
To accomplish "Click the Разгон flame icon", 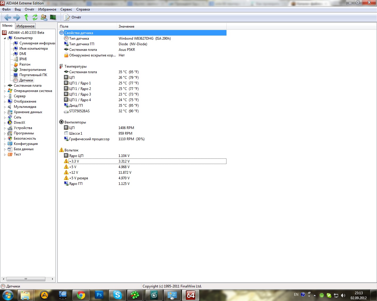I will (x=16, y=64).
